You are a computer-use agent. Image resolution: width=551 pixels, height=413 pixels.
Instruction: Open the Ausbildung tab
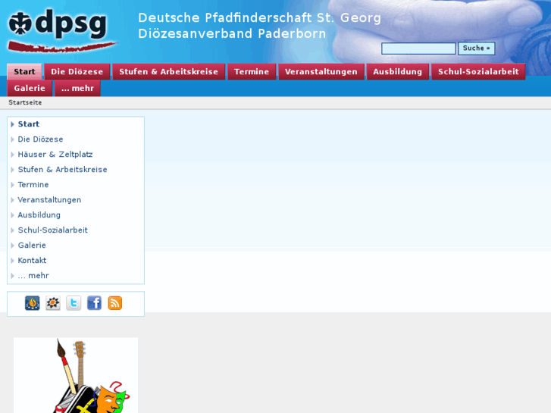(x=398, y=72)
